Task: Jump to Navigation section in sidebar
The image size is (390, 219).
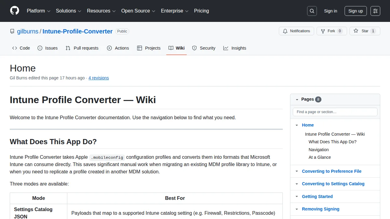Action: [319, 150]
